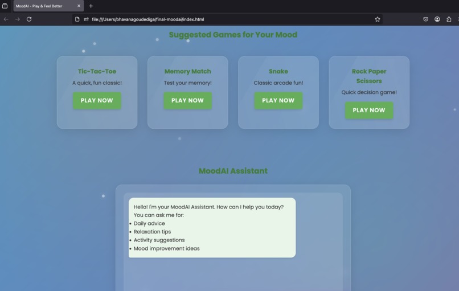Open new tab with plus icon
The width and height of the screenshot is (459, 291).
point(91,6)
